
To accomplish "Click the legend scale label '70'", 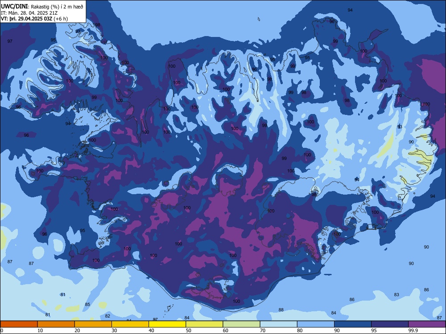I will (263, 330).
